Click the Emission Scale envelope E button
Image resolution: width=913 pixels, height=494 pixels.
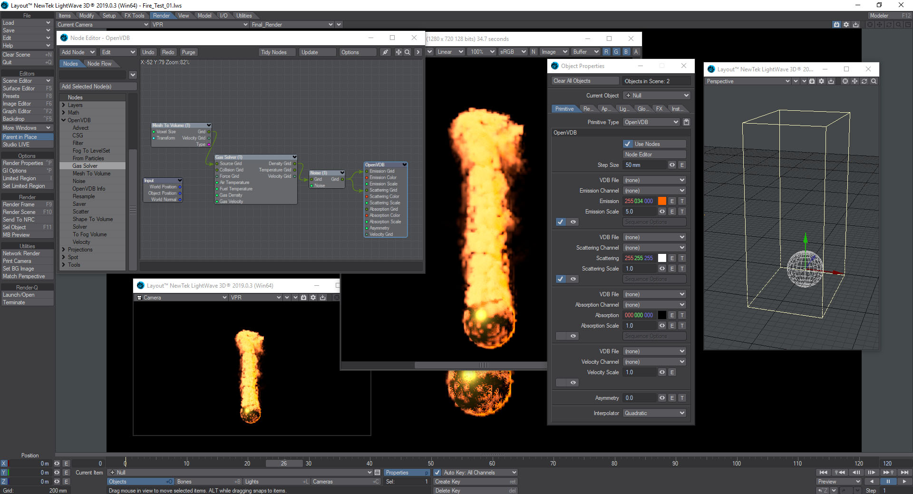(x=672, y=212)
